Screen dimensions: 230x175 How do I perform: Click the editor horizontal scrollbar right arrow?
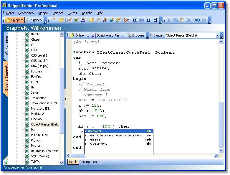tap(216, 156)
